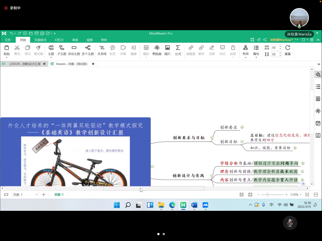Open the 高级 ribbon tab
The width and height of the screenshot is (322, 241).
(x=75, y=40)
